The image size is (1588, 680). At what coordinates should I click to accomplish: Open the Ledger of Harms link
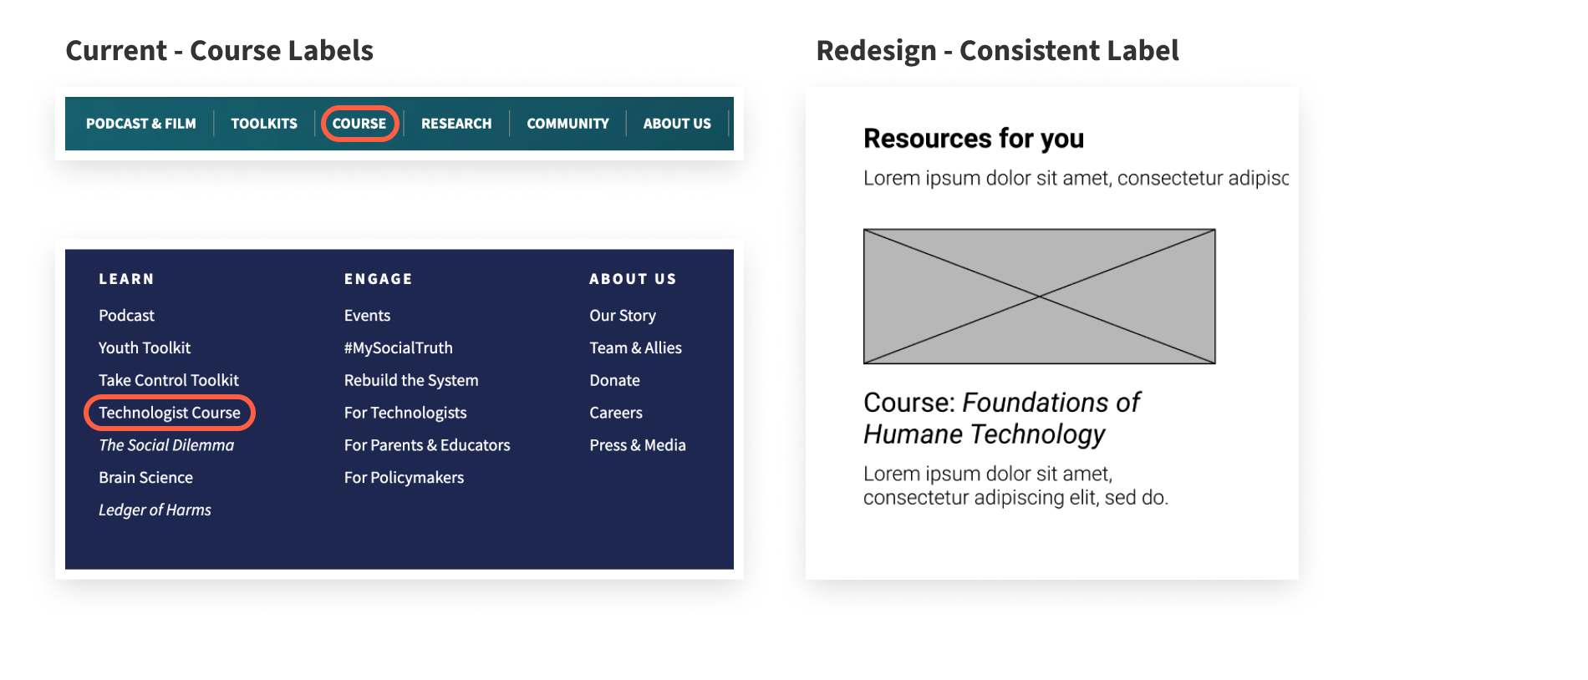tap(155, 510)
